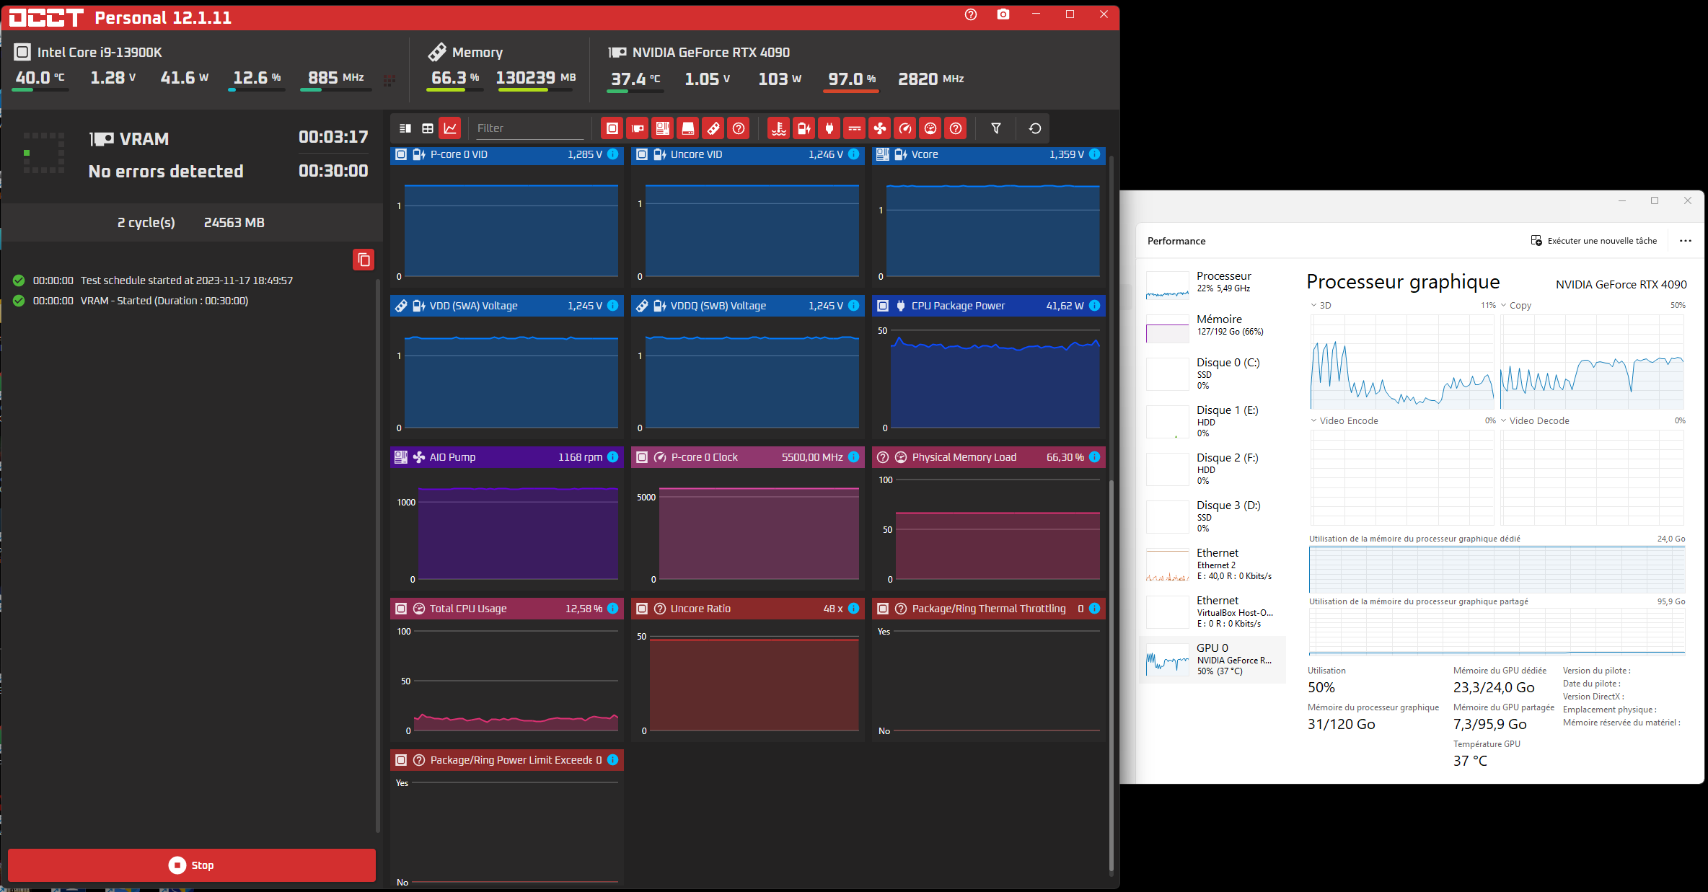Select Disque 1 (E:) in Task Manager
The width and height of the screenshot is (1708, 892).
point(1212,421)
